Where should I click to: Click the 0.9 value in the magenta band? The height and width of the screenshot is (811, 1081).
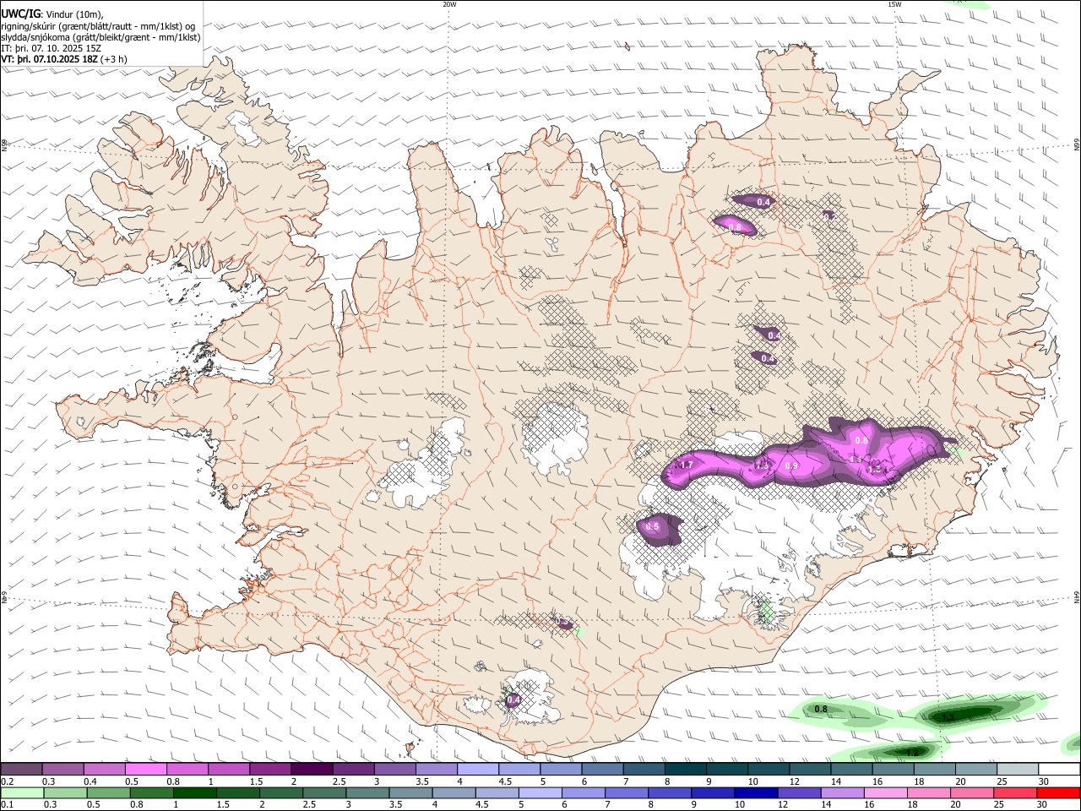(791, 465)
